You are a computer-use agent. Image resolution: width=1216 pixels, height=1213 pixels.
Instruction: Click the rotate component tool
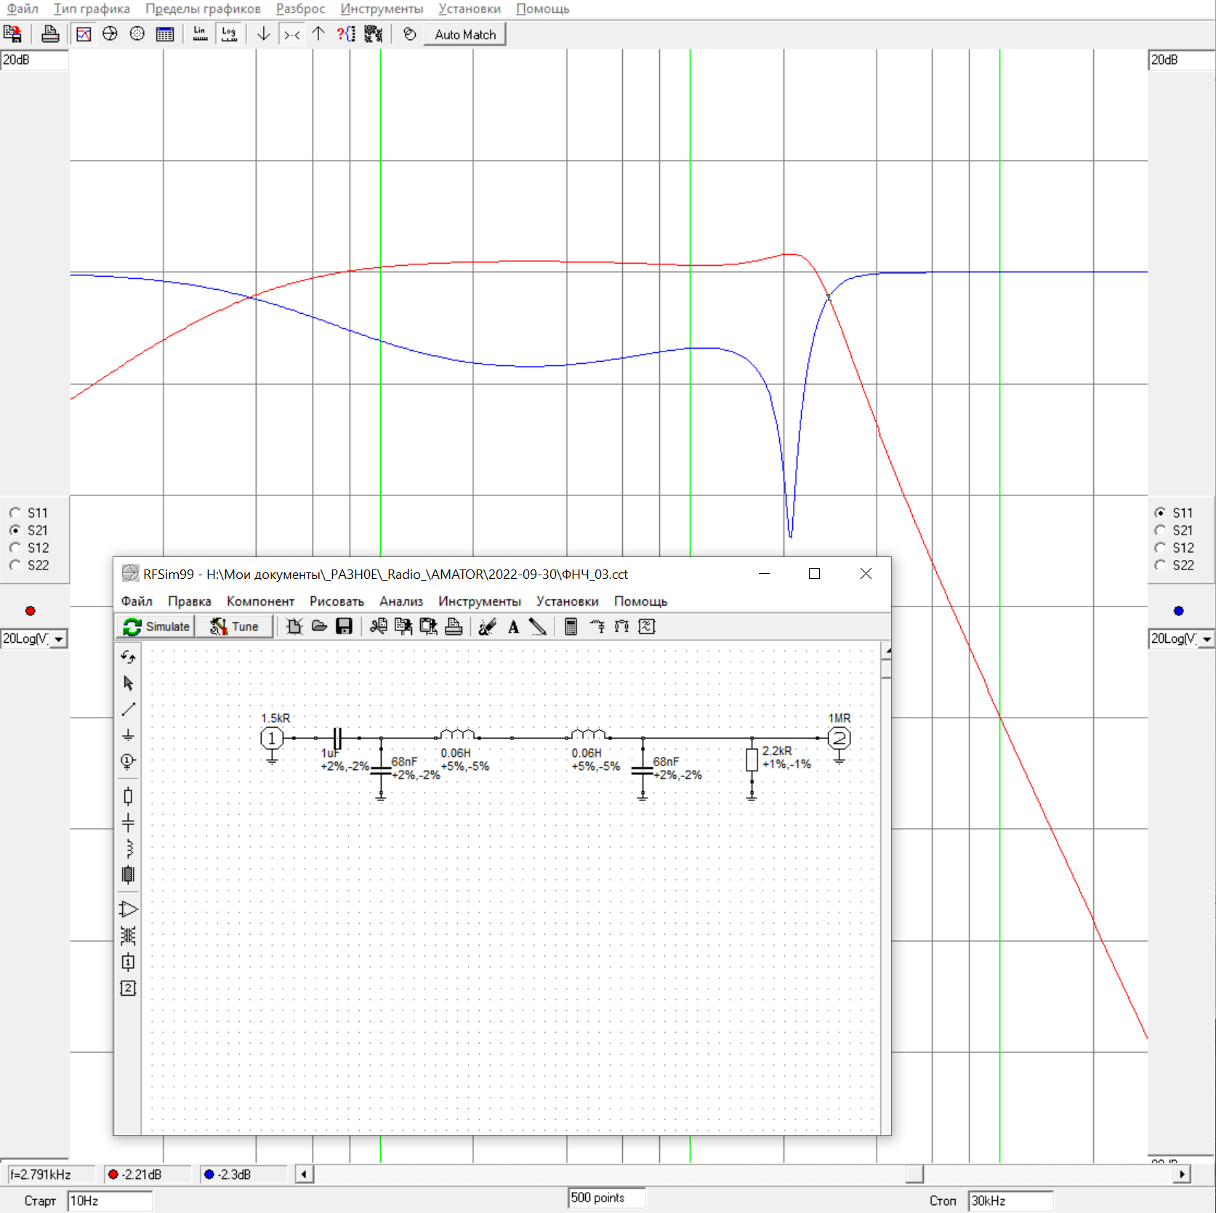click(x=128, y=657)
